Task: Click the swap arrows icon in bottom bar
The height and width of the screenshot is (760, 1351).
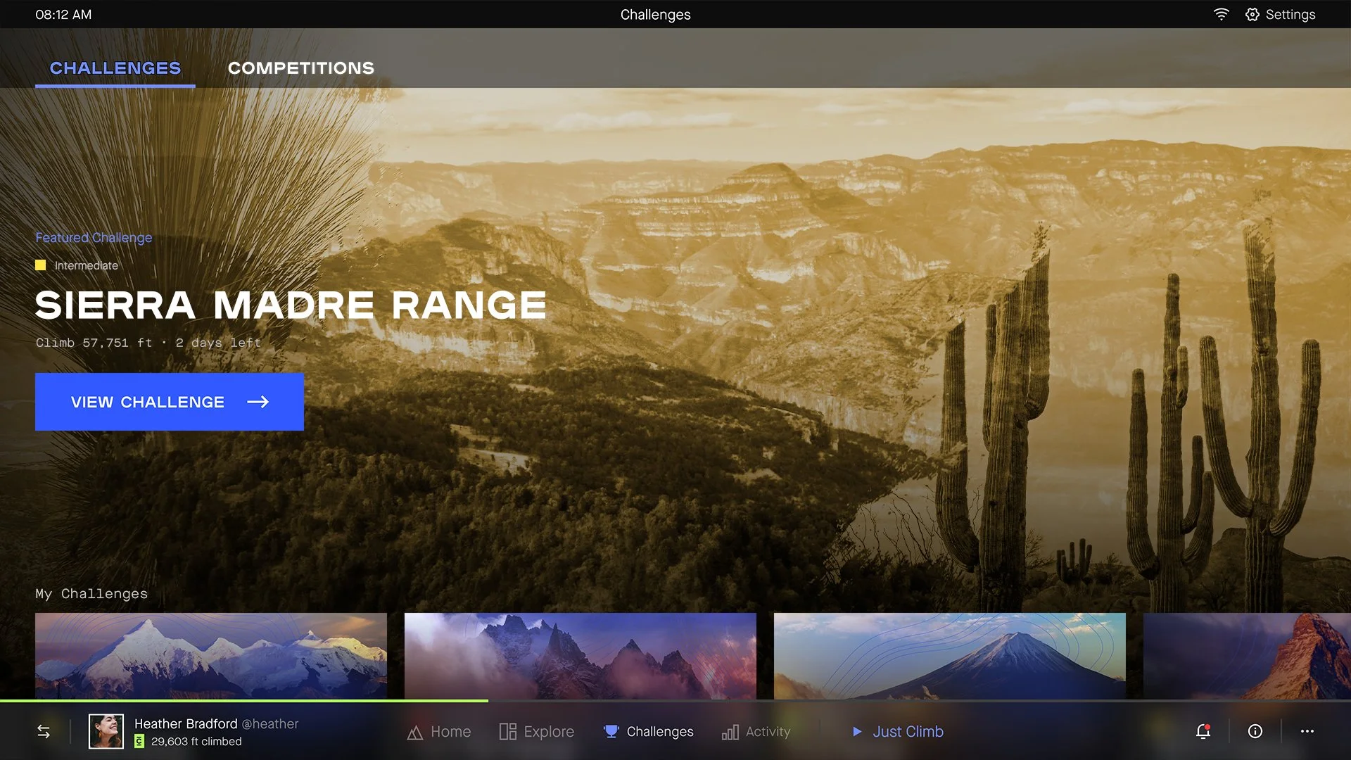Action: tap(44, 732)
